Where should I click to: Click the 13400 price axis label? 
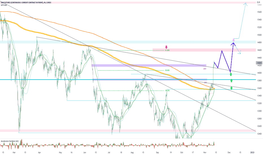(x=259, y=96)
